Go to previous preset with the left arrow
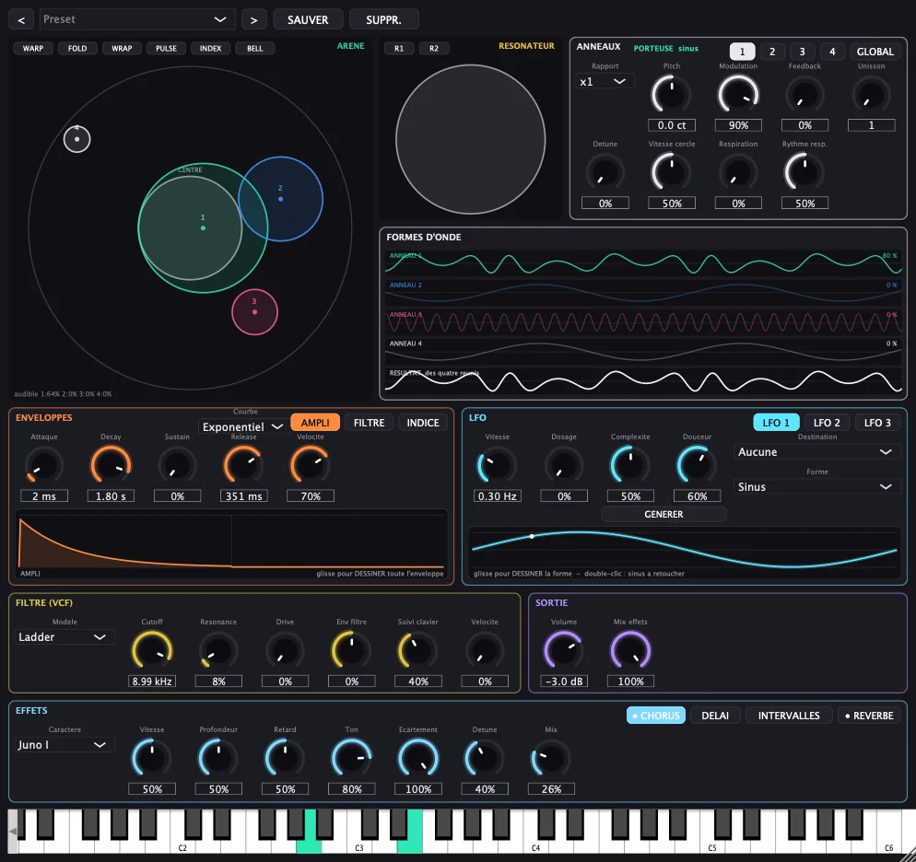This screenshot has height=862, width=916. coord(21,20)
